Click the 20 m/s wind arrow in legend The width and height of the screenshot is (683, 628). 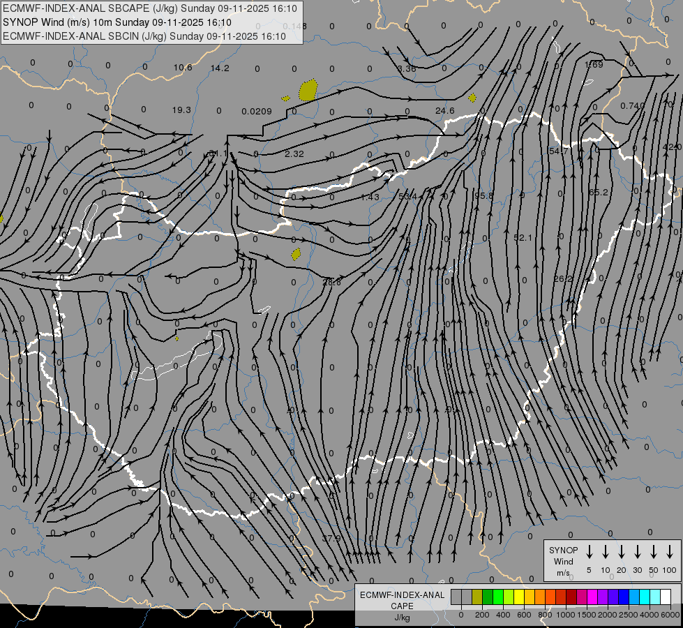[621, 552]
